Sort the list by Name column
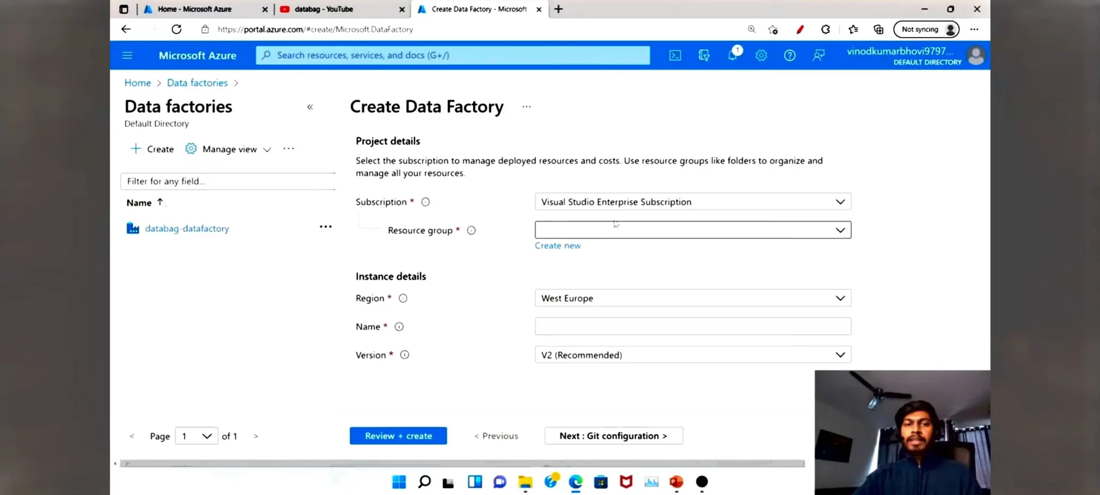Image resolution: width=1100 pixels, height=495 pixels. click(x=145, y=202)
